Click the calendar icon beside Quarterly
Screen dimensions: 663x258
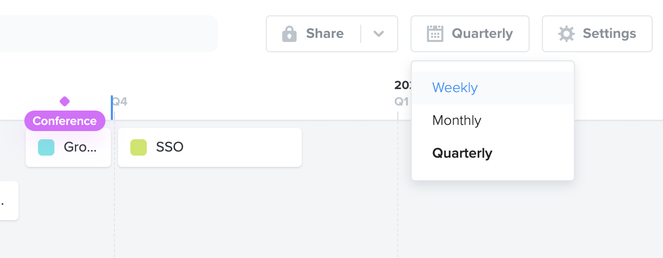[435, 34]
